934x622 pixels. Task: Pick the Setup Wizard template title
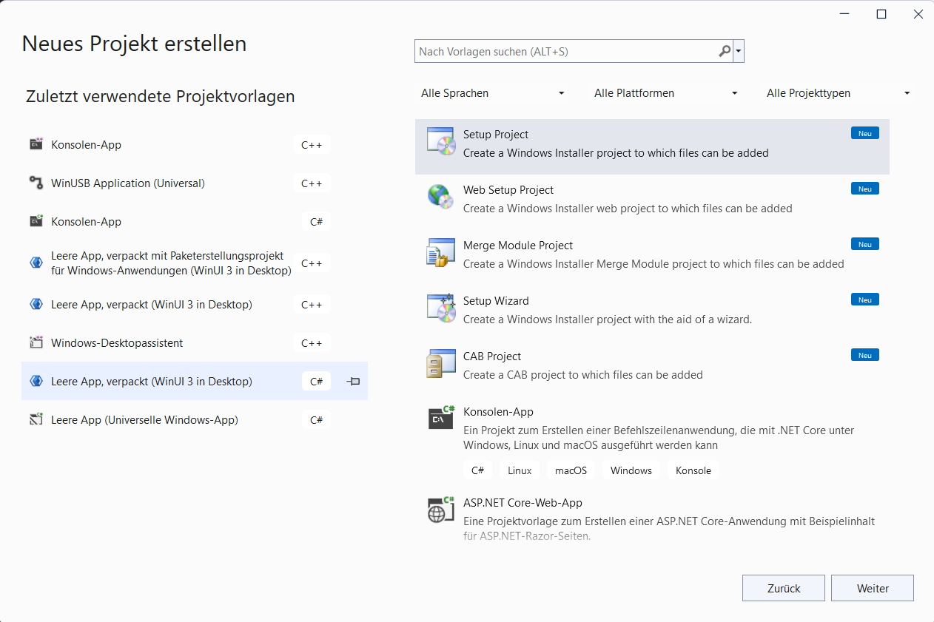click(x=496, y=300)
